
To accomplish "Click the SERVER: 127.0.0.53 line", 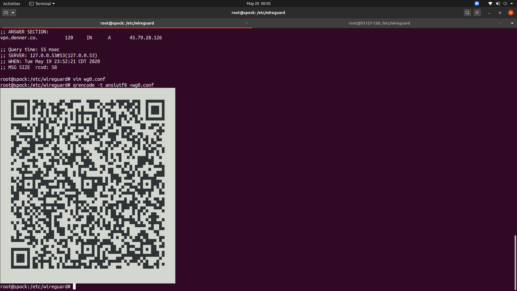I will point(49,56).
